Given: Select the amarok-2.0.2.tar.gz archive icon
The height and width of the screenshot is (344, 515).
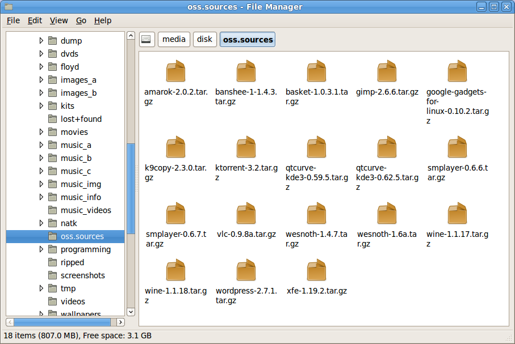Looking at the screenshot, I should click(x=175, y=71).
